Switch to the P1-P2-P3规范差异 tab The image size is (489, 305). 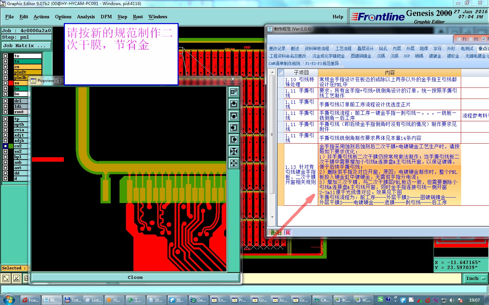coord(322,63)
